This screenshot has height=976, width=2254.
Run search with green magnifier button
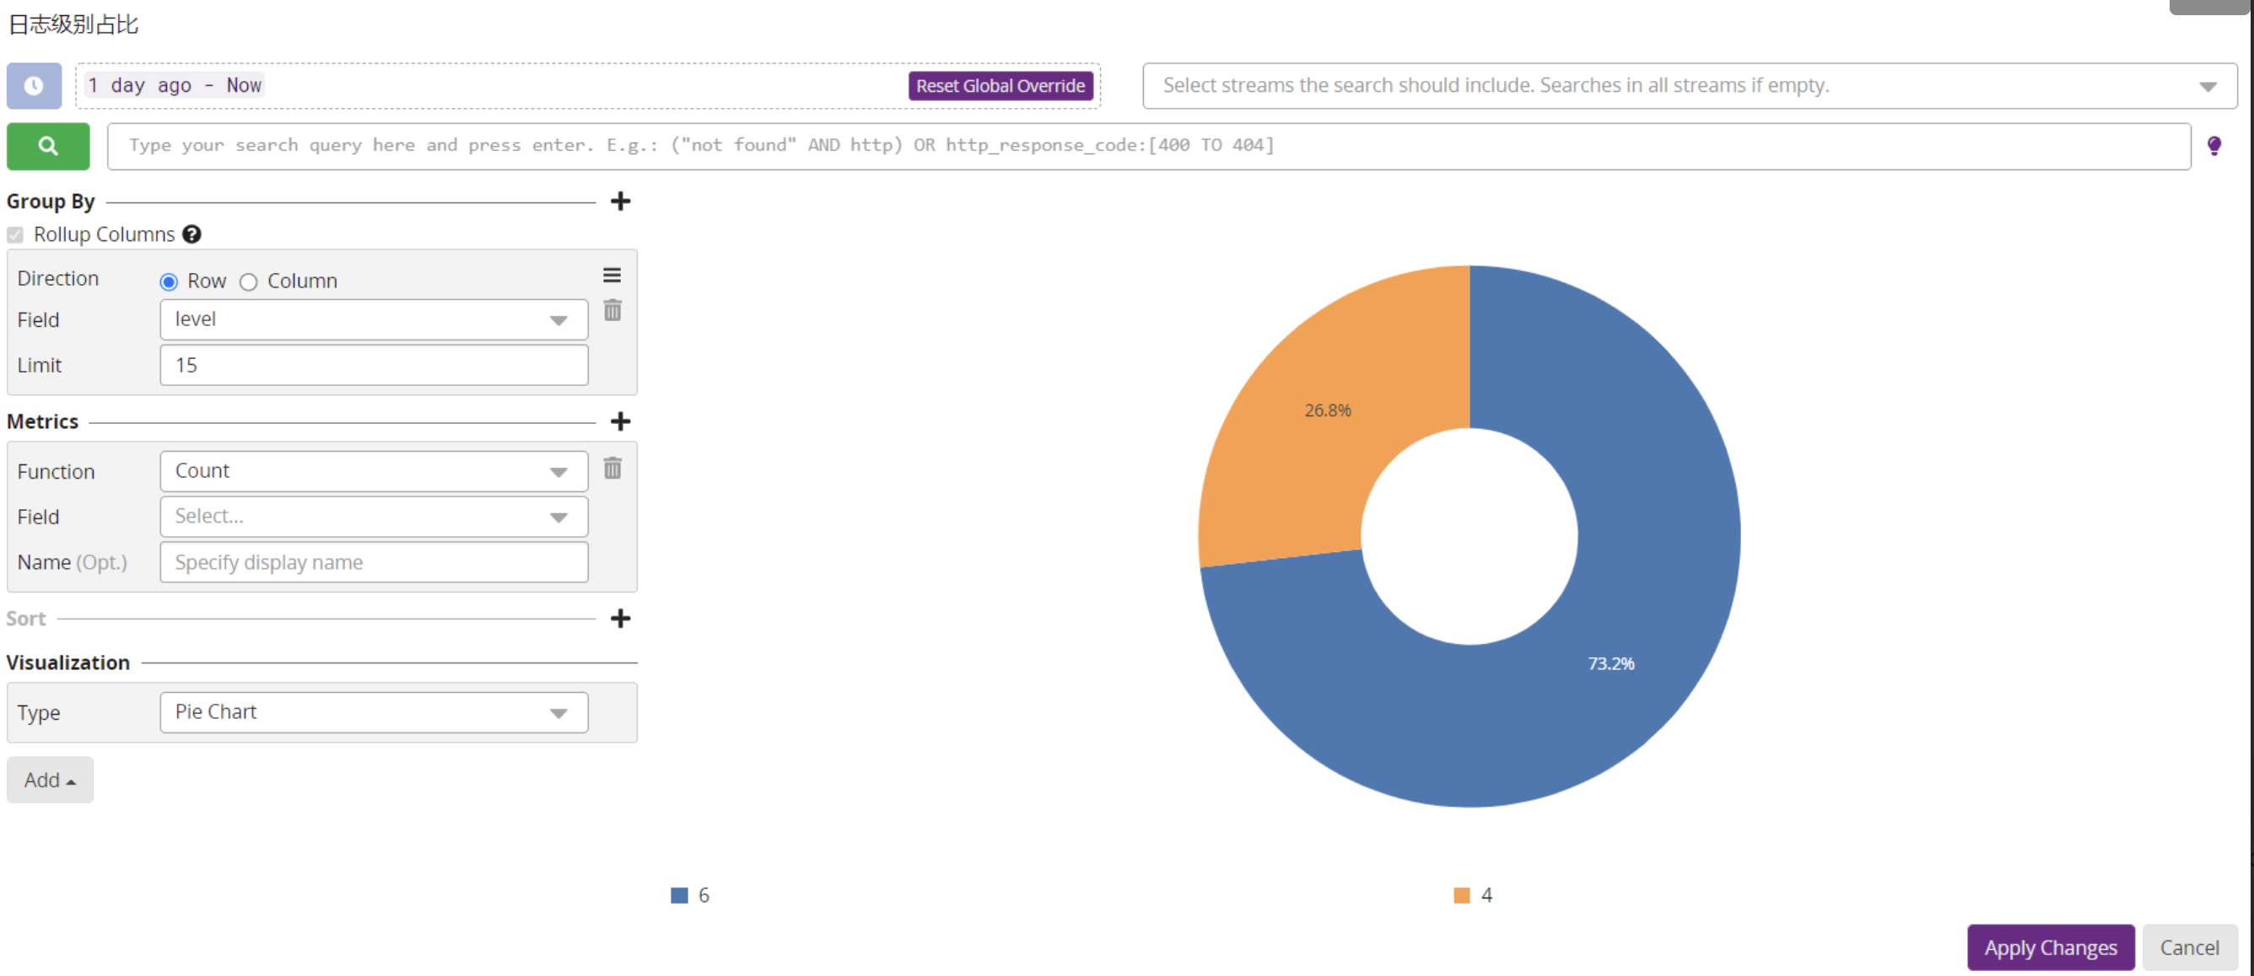(x=48, y=146)
